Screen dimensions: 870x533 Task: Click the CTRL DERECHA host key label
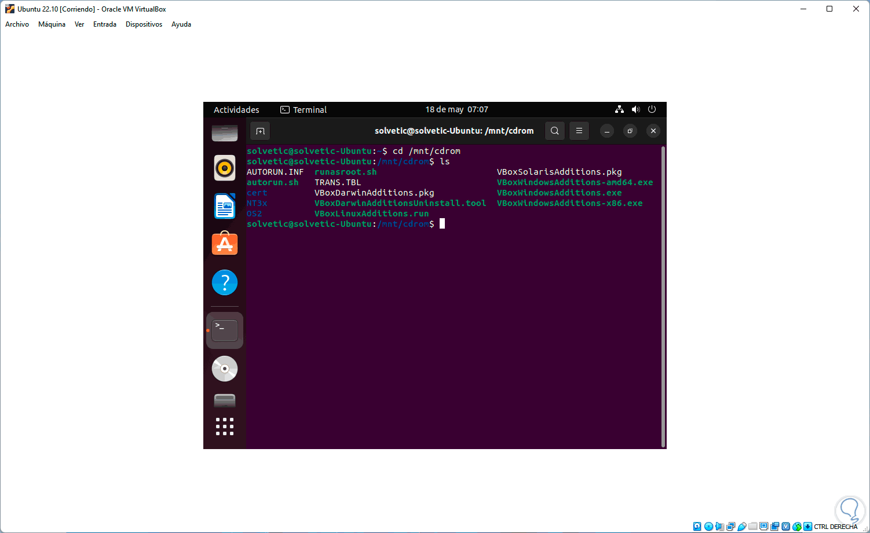coord(835,527)
